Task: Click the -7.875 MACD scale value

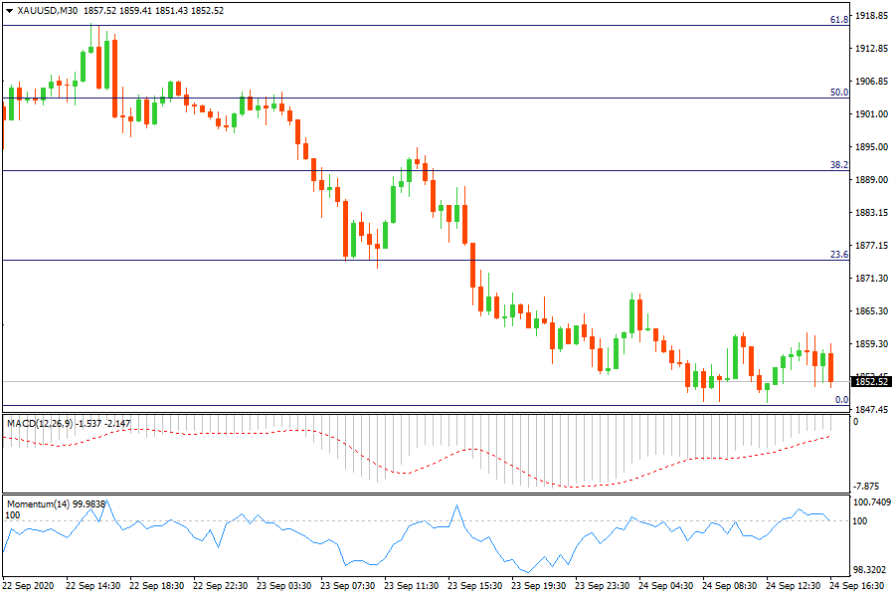Action: (x=868, y=487)
